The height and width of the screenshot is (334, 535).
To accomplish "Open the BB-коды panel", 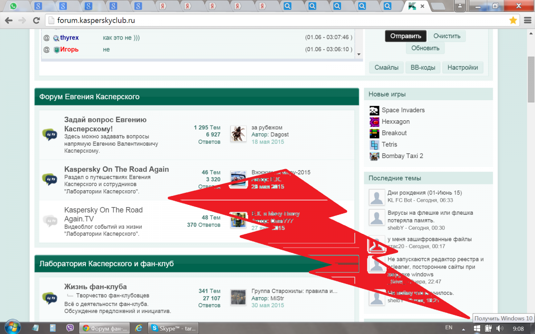I will [x=423, y=68].
